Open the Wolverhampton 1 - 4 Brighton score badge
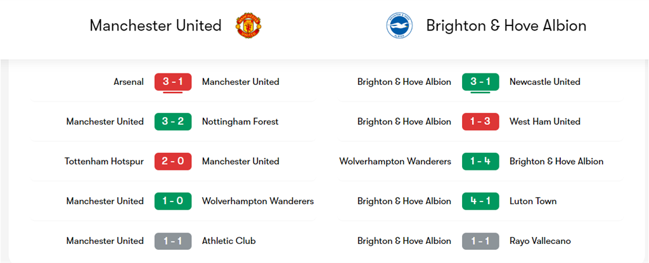Viewport: 649px width, 263px height. 480,162
